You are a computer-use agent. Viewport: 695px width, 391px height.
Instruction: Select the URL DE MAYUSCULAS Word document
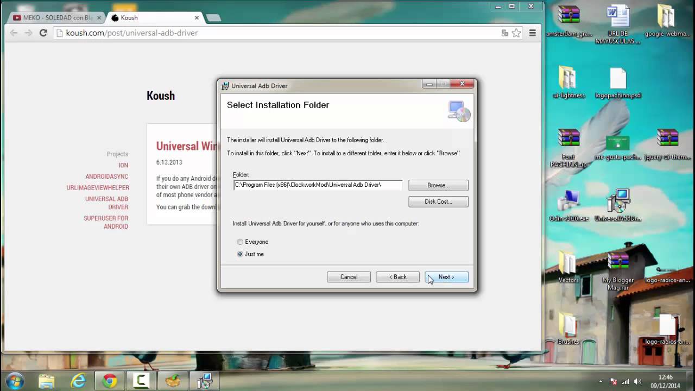(x=618, y=25)
